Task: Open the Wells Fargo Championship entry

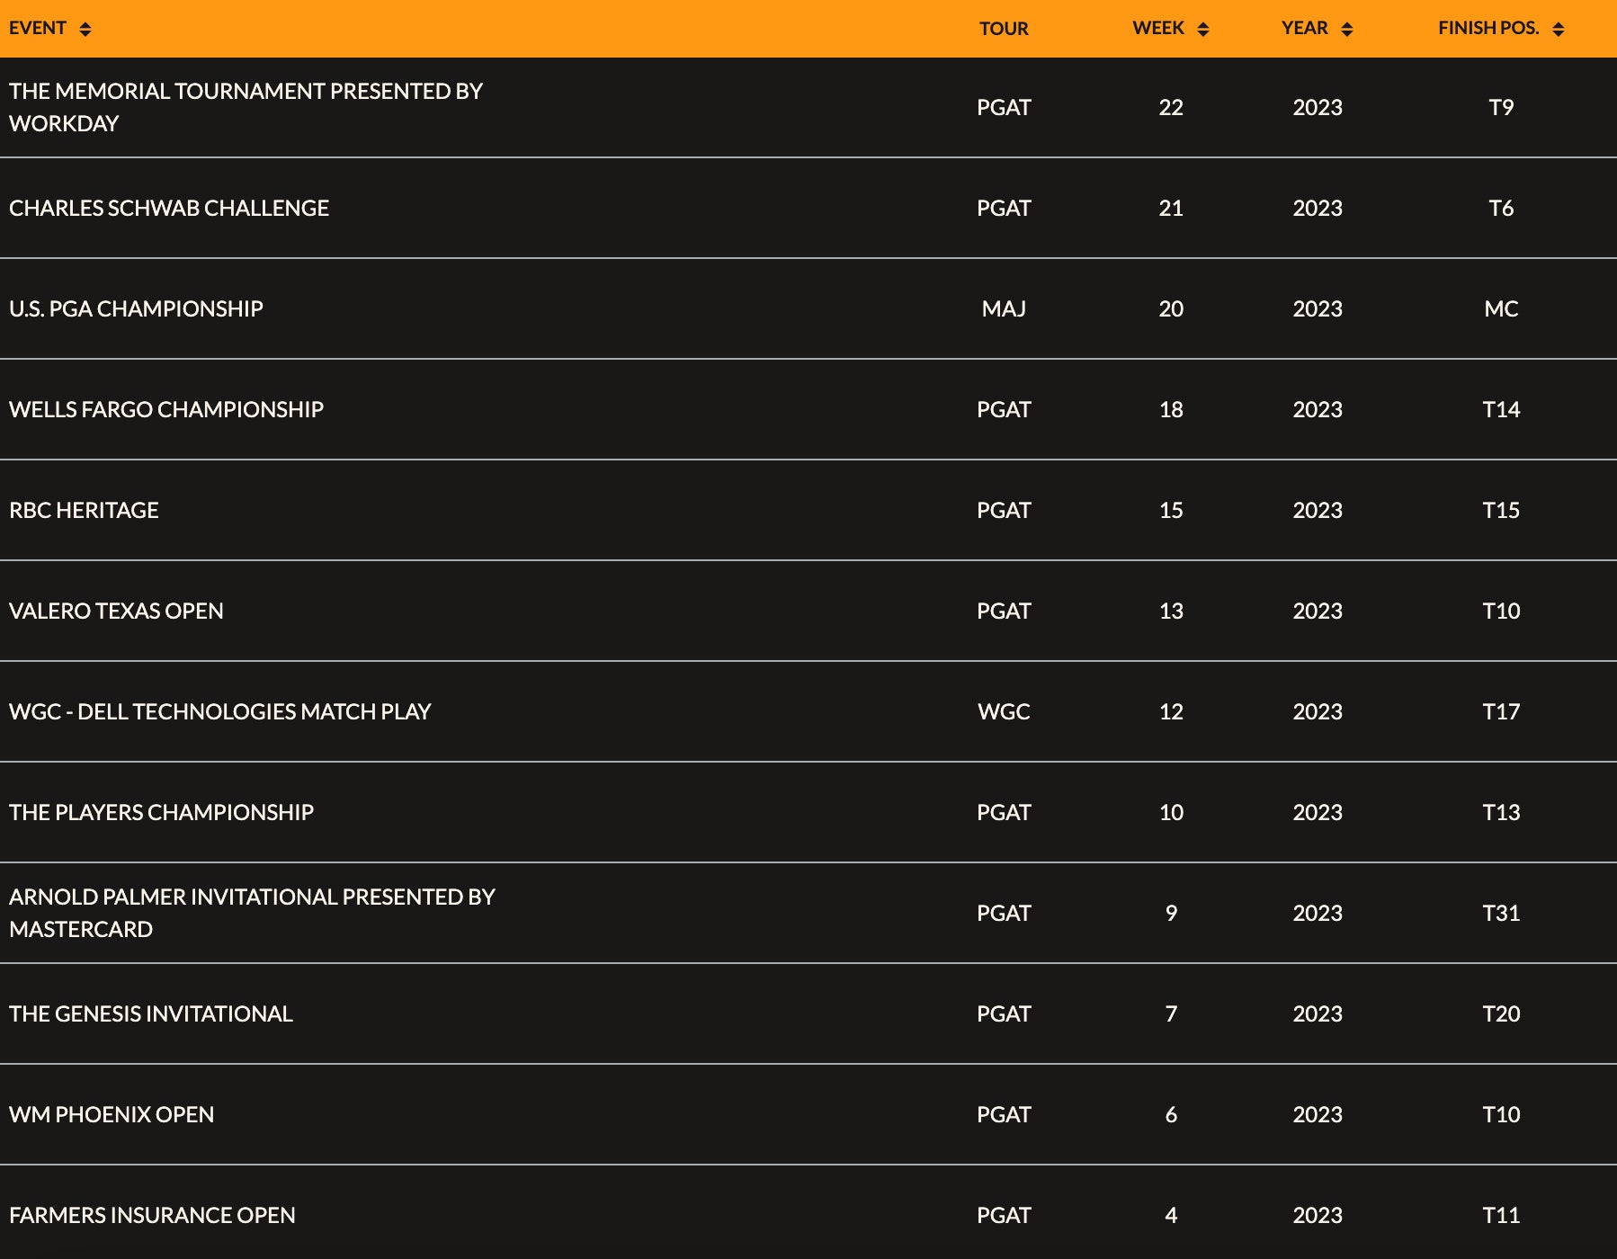Action: click(166, 409)
